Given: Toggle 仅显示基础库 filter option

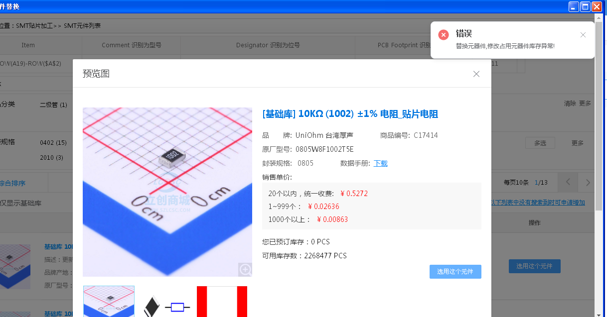Looking at the screenshot, I should coord(21,203).
